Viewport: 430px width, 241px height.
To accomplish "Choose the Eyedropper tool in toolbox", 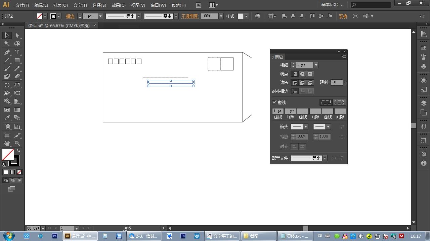I will (x=7, y=118).
